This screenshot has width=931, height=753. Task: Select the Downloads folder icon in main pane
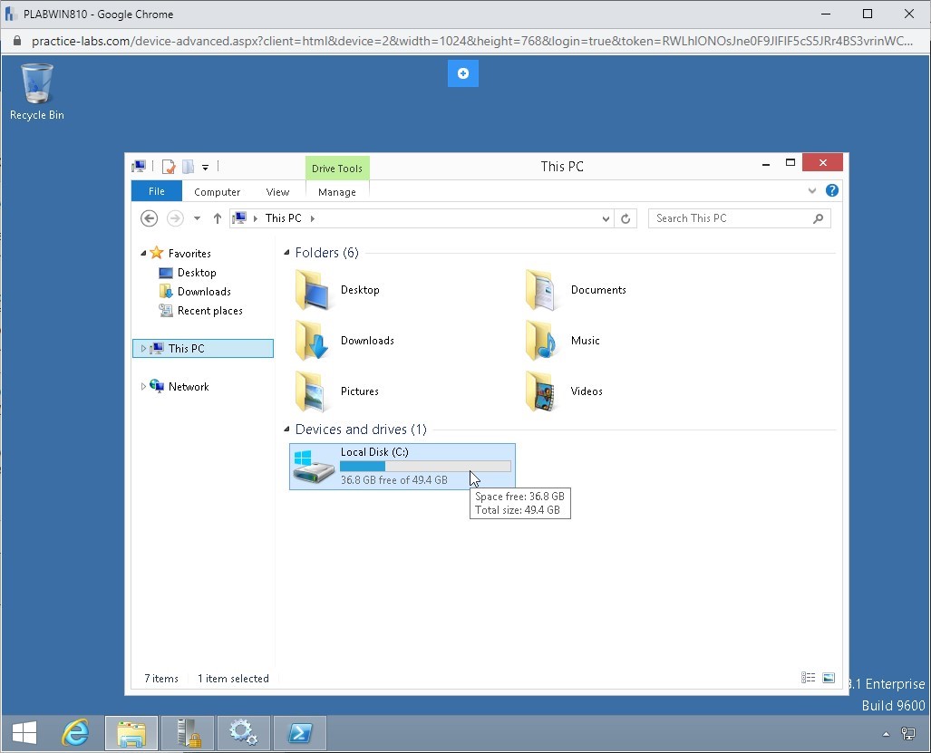(x=312, y=341)
